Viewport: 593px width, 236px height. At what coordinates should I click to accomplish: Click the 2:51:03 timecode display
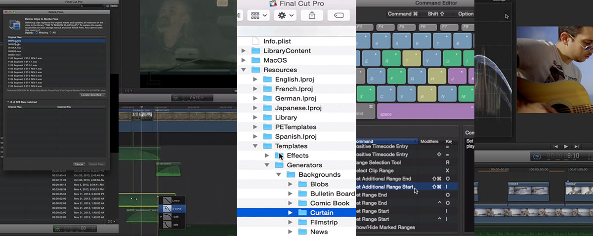pos(193,98)
